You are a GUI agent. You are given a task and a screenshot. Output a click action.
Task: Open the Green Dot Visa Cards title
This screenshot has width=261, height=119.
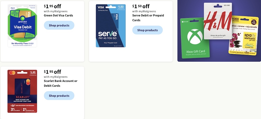[59, 15]
